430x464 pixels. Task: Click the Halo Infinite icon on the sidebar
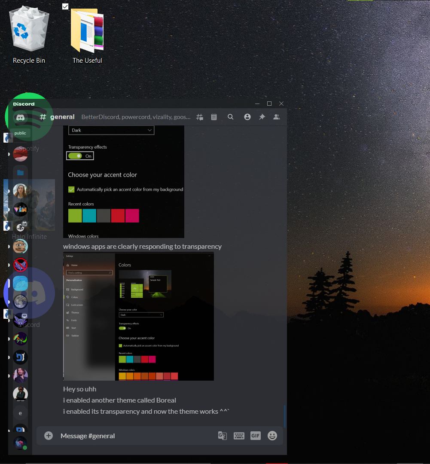click(20, 227)
